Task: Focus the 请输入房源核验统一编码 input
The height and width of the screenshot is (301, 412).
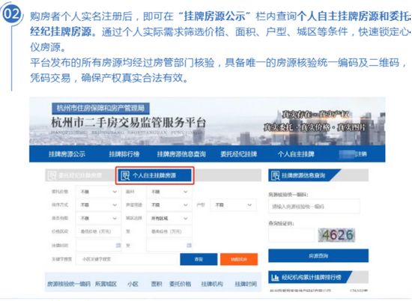Action: point(314,207)
